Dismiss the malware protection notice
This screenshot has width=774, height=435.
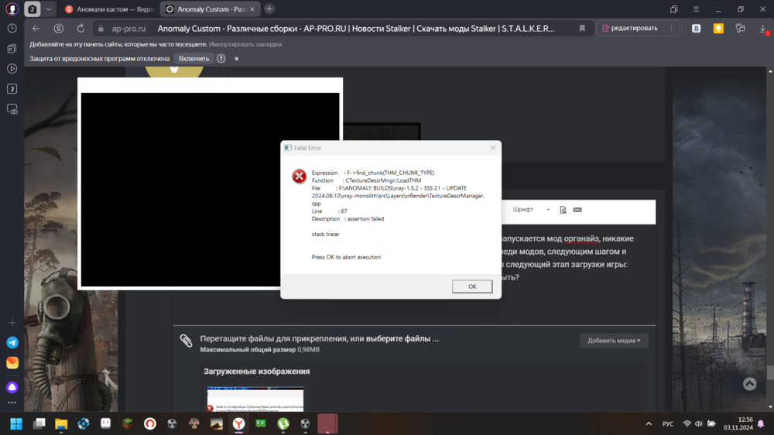(236, 58)
